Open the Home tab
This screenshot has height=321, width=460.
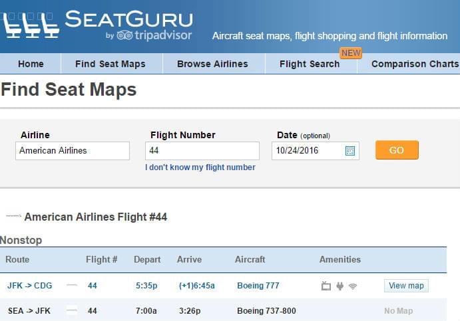coord(31,64)
